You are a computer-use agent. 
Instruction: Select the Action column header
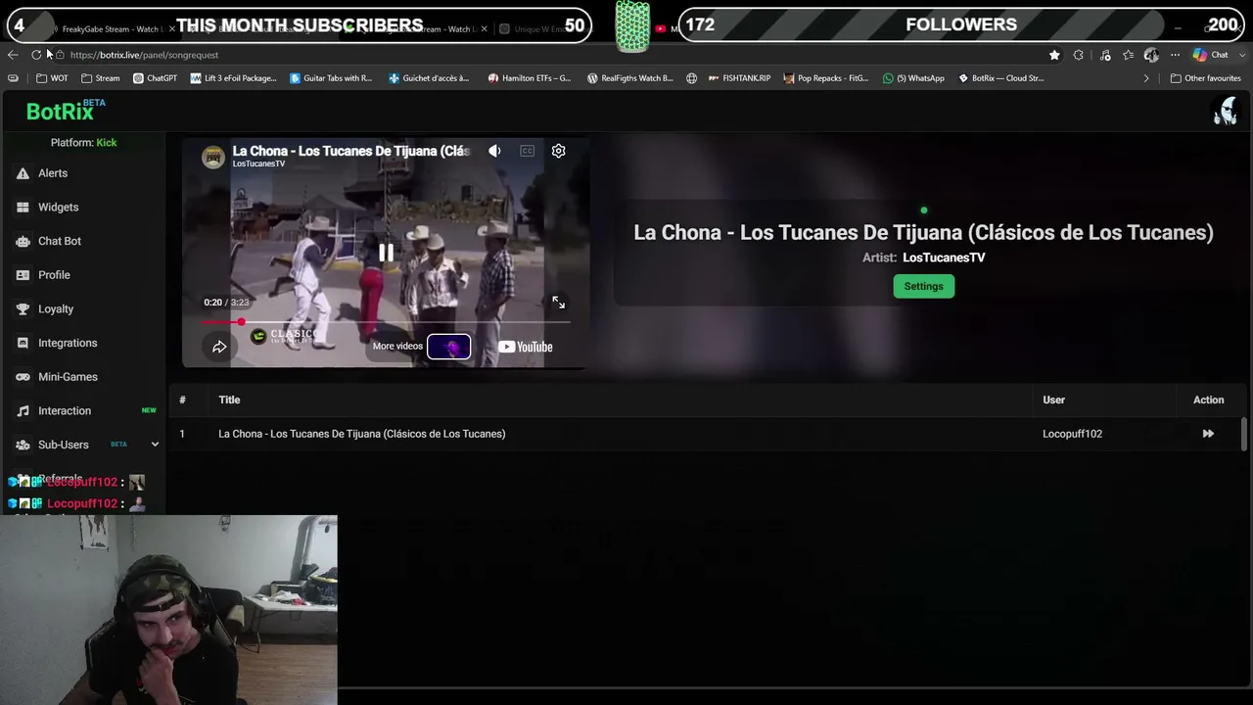pos(1208,399)
